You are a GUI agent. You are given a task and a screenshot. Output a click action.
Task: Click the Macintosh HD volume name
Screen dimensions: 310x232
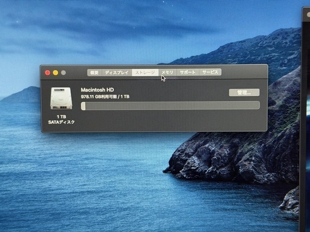(x=97, y=90)
